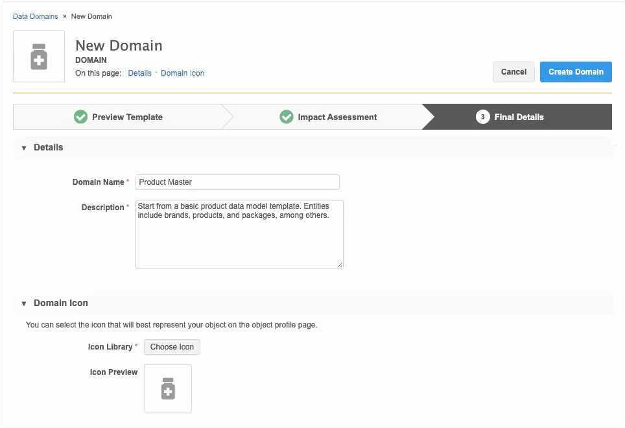Jump to Domain Icon via On this page link
This screenshot has height=428, width=625.
click(x=182, y=73)
